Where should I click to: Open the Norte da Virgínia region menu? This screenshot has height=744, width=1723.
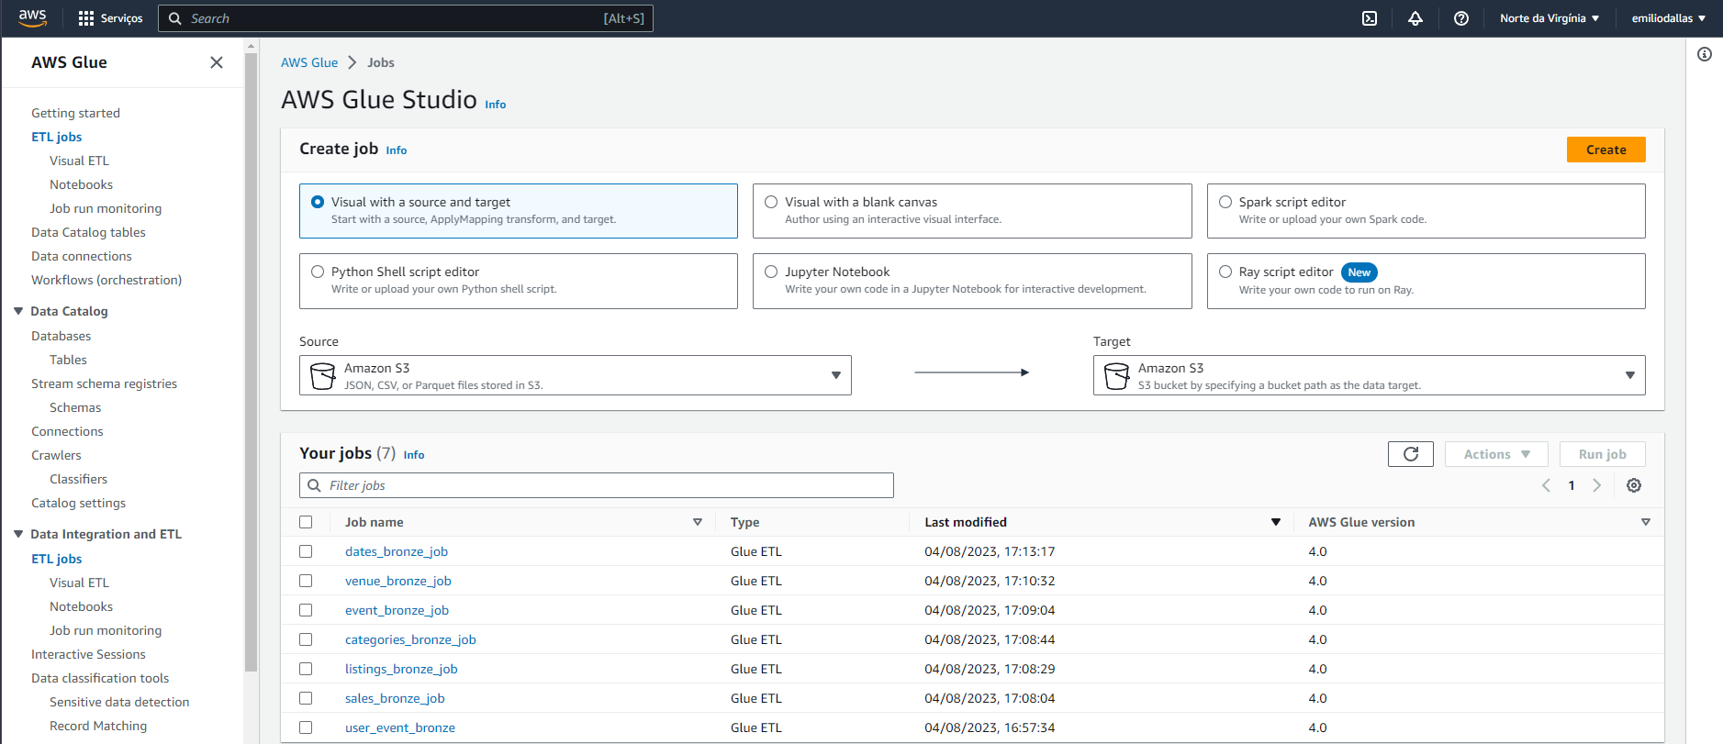[x=1549, y=18]
